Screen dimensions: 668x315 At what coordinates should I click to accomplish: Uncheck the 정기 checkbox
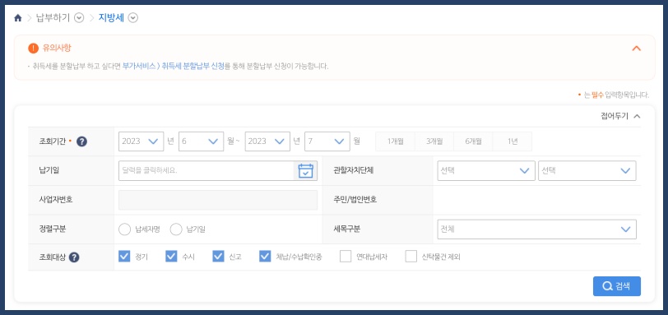(x=124, y=257)
